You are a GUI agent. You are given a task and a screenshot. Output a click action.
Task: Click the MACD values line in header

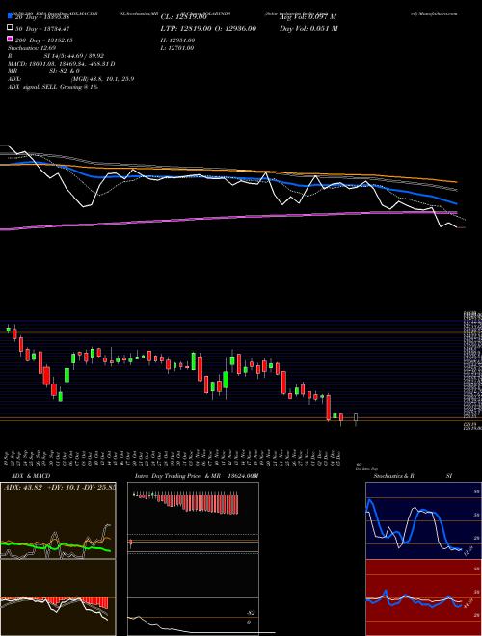click(x=62, y=64)
